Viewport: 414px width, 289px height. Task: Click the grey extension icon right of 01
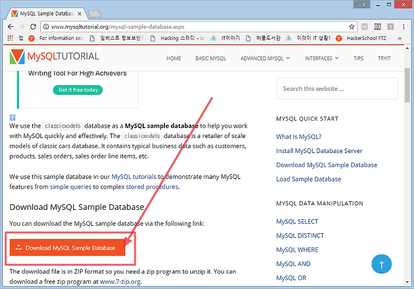[390, 26]
